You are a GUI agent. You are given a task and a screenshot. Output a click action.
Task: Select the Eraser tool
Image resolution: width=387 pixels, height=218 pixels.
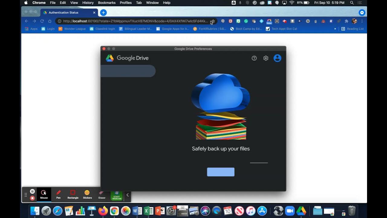(102, 194)
